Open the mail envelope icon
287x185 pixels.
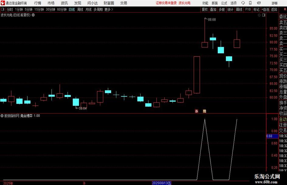(x=259, y=3)
